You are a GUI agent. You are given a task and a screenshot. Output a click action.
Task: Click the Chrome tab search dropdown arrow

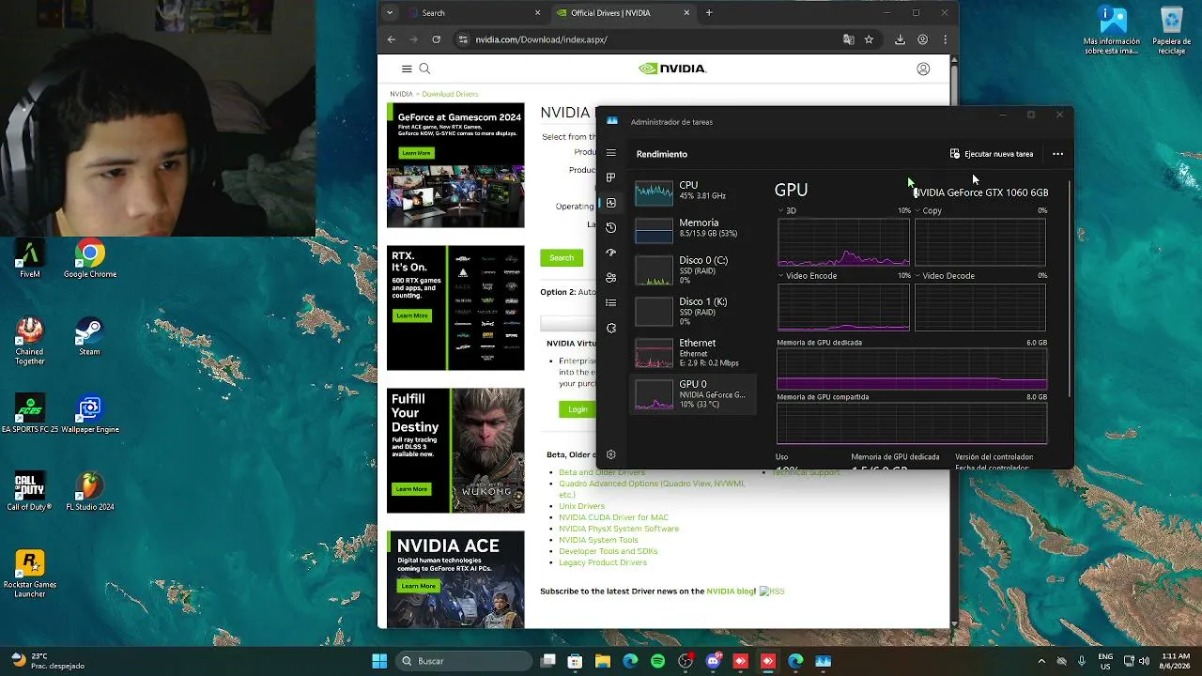390,13
